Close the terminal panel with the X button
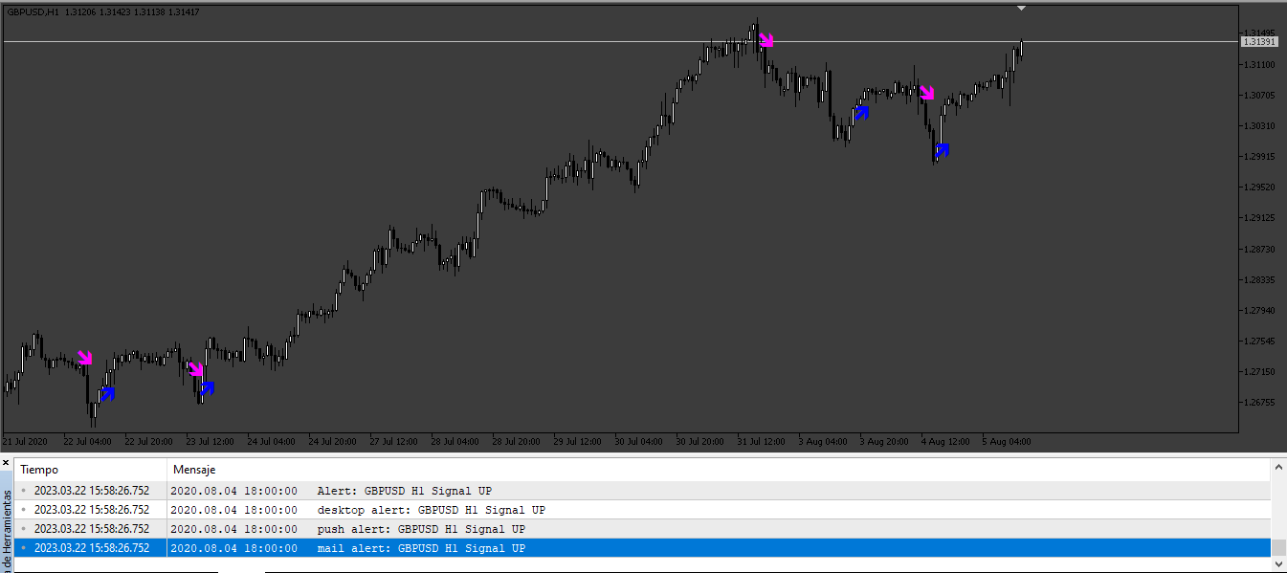The width and height of the screenshot is (1287, 573). 6,462
